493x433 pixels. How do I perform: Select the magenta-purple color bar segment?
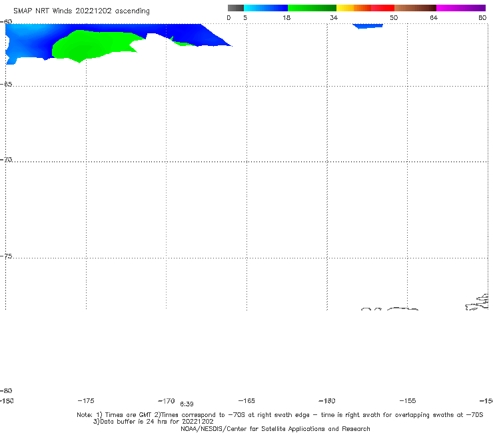461,8
